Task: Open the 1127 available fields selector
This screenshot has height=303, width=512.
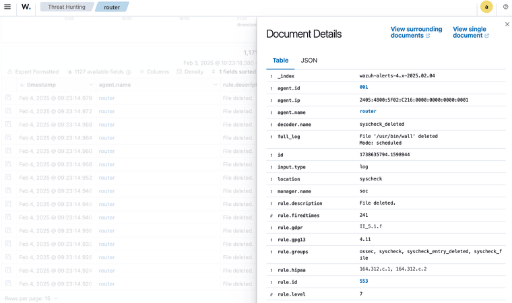Action: point(99,72)
